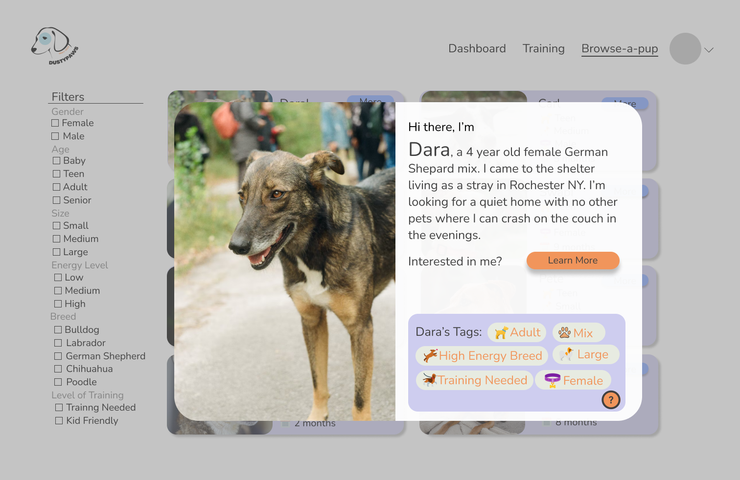
Task: Enable the Adult age filter
Action: 57,187
